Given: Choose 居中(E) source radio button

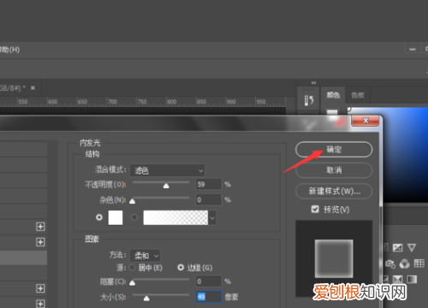Looking at the screenshot, I should coord(132,268).
